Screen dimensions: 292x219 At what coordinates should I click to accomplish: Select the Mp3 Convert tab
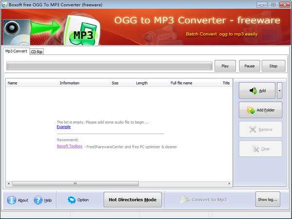coord(16,51)
